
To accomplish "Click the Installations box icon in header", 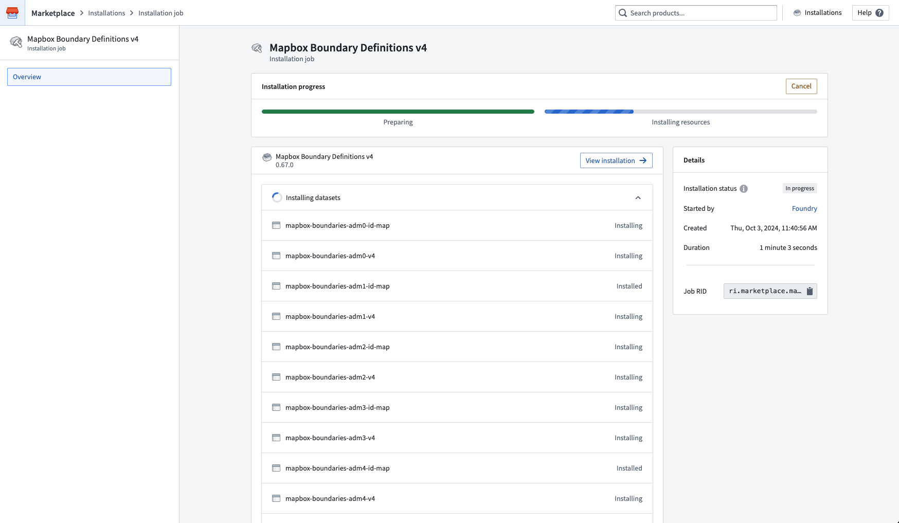I will 797,13.
